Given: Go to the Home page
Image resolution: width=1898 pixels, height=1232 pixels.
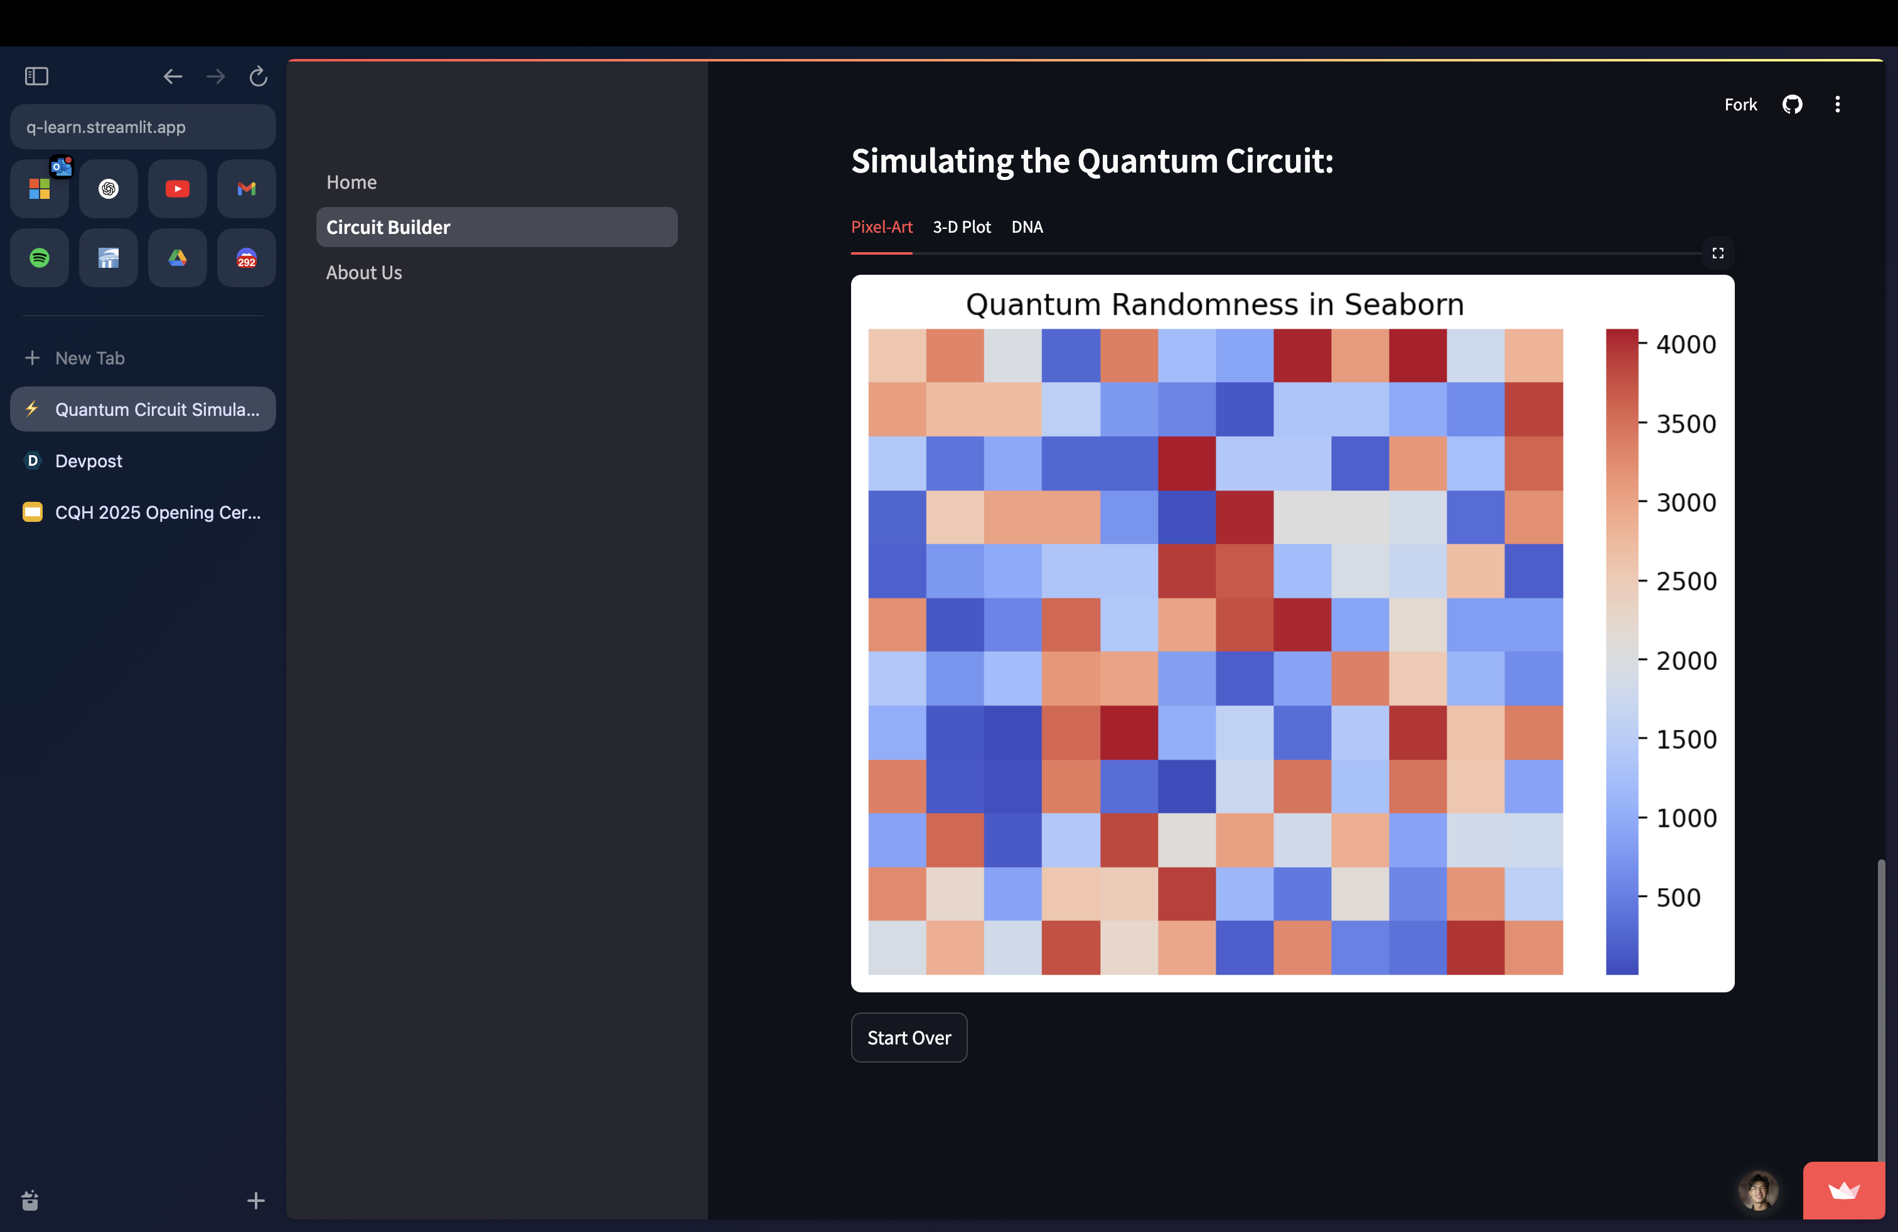Looking at the screenshot, I should coord(351,183).
